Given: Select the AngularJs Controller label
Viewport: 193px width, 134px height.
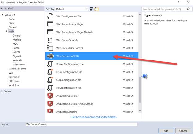Looking at the screenshot, I should pos(67,96).
